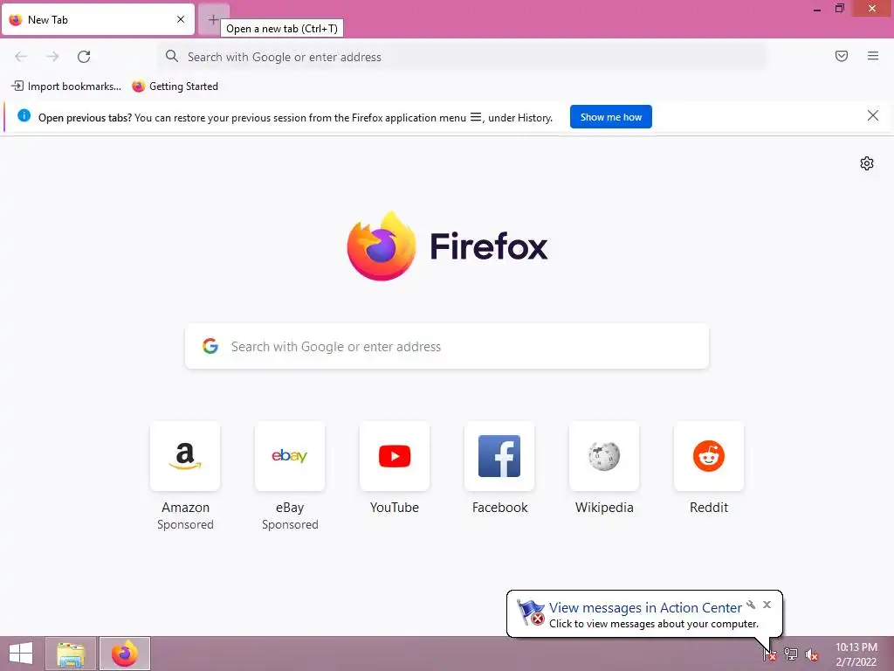This screenshot has width=894, height=671.
Task: Reload the current page
Action: click(84, 57)
